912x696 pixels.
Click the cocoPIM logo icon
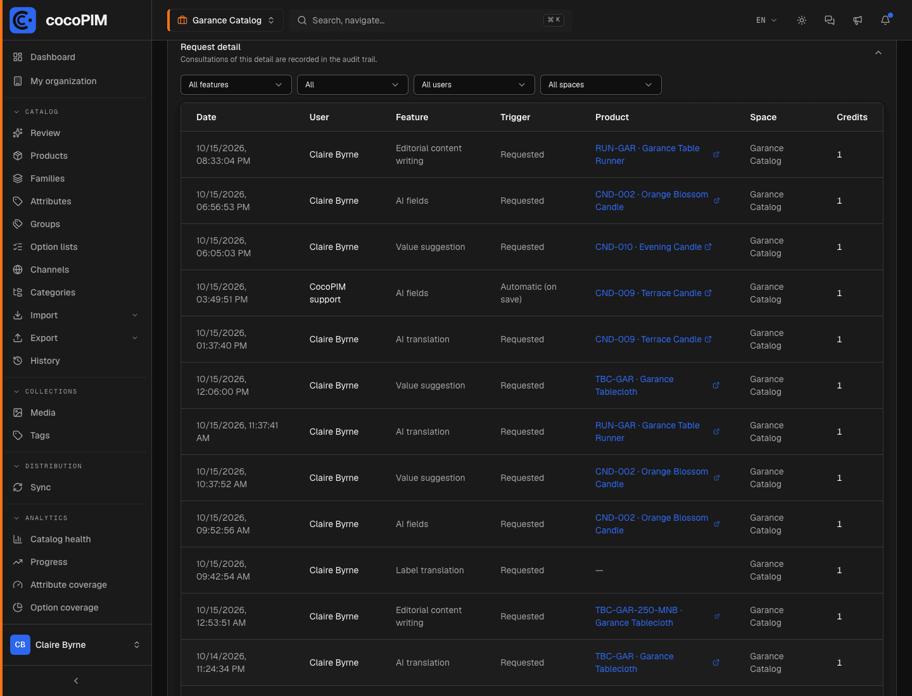(23, 20)
